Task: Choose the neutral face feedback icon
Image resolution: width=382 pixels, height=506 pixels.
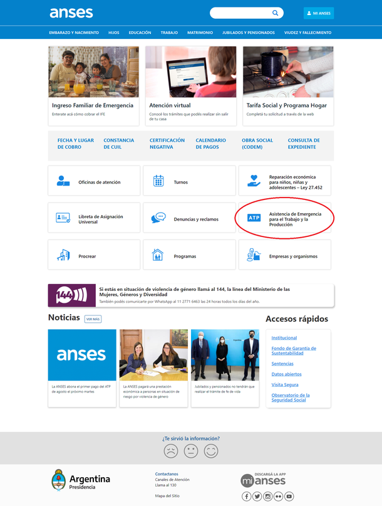Action: coord(191,451)
